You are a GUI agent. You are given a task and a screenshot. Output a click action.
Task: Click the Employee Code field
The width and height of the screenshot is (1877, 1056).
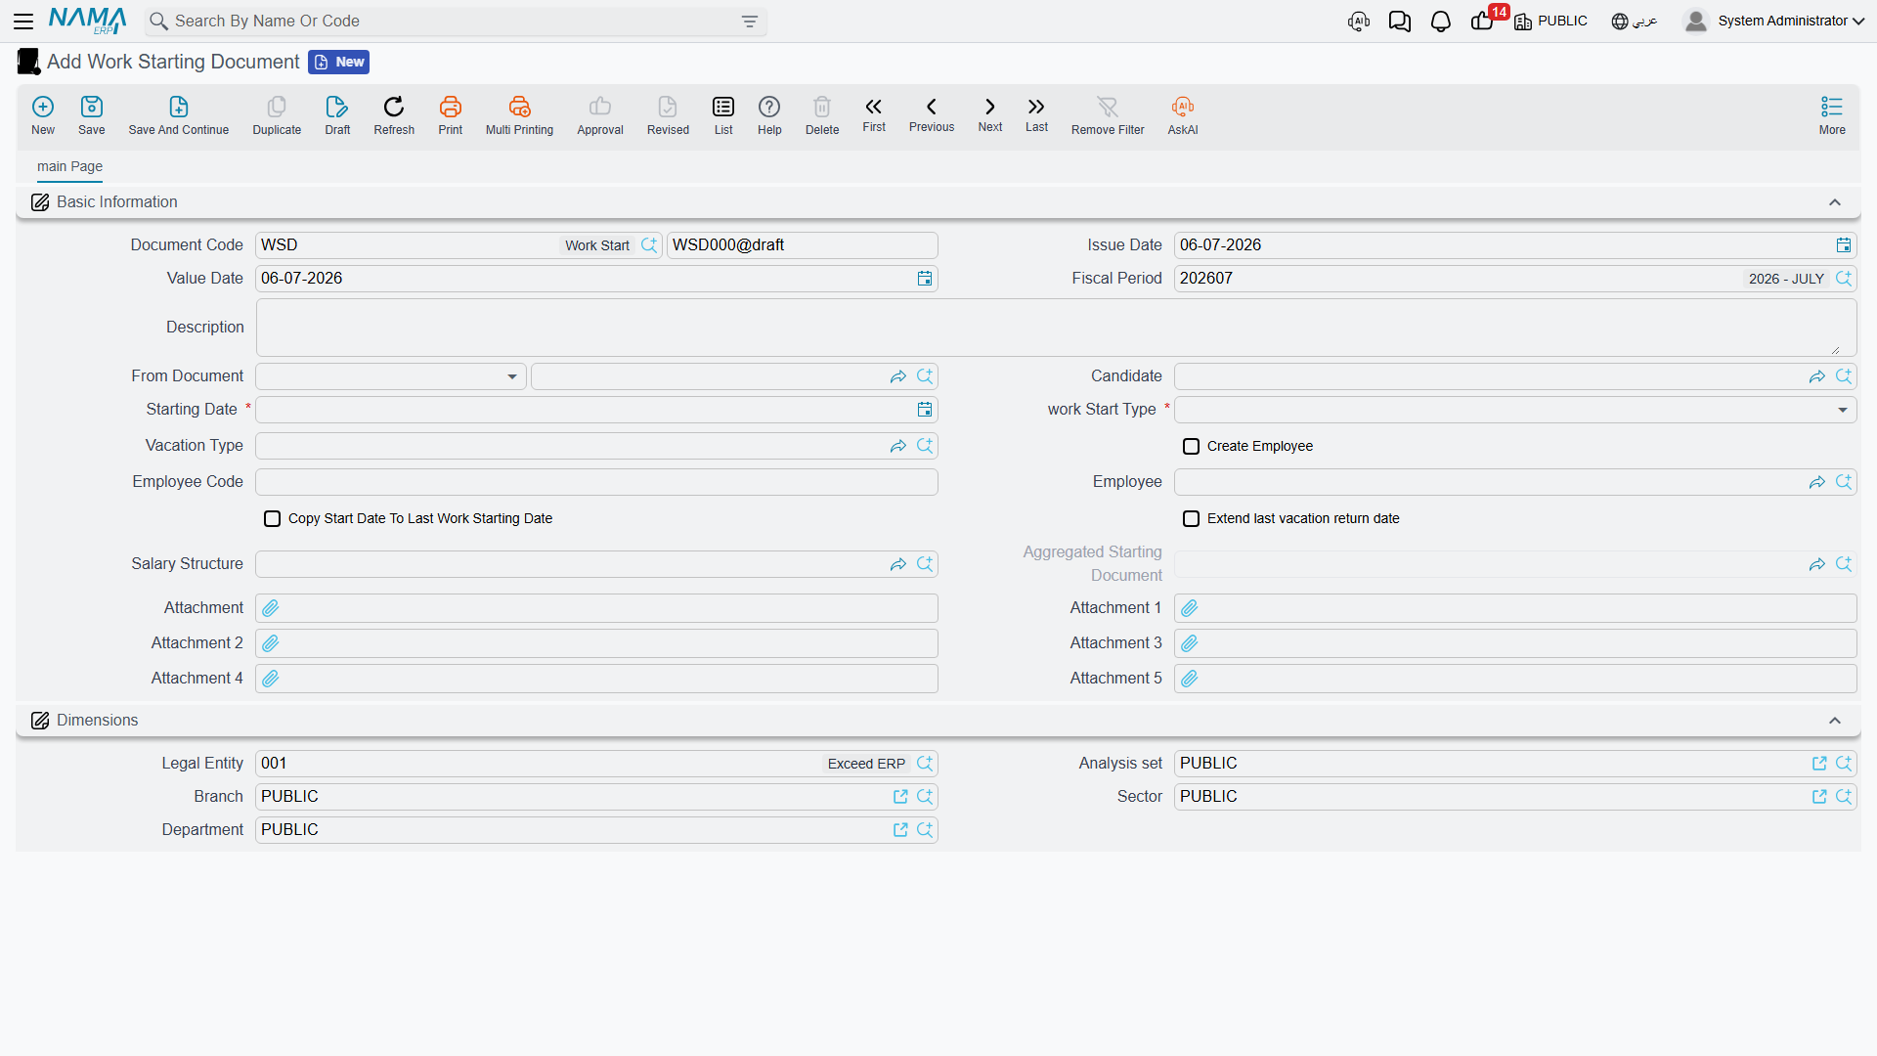(596, 482)
